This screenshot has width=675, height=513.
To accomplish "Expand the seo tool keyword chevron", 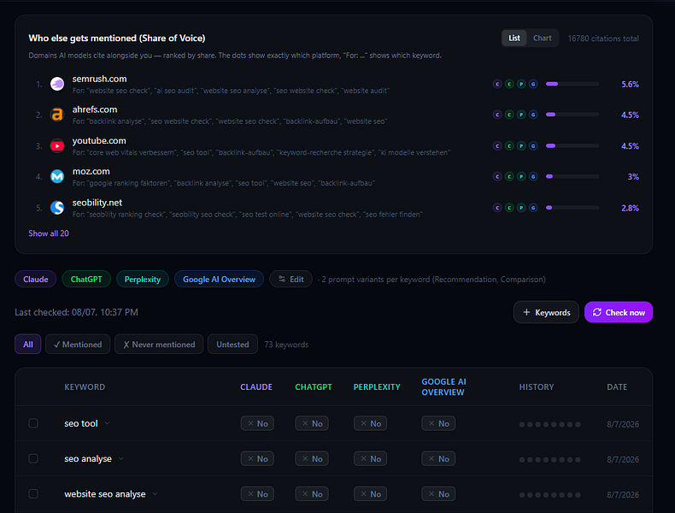I will [x=107, y=423].
